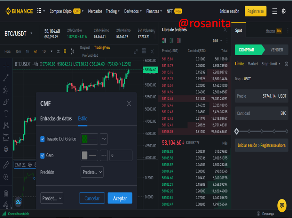The height and width of the screenshot is (218, 292).
Task: Switch to Market order tab
Action: click(253, 64)
